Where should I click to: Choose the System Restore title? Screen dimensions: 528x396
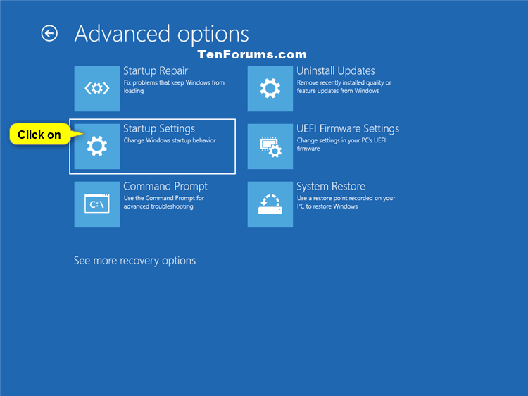pos(331,186)
